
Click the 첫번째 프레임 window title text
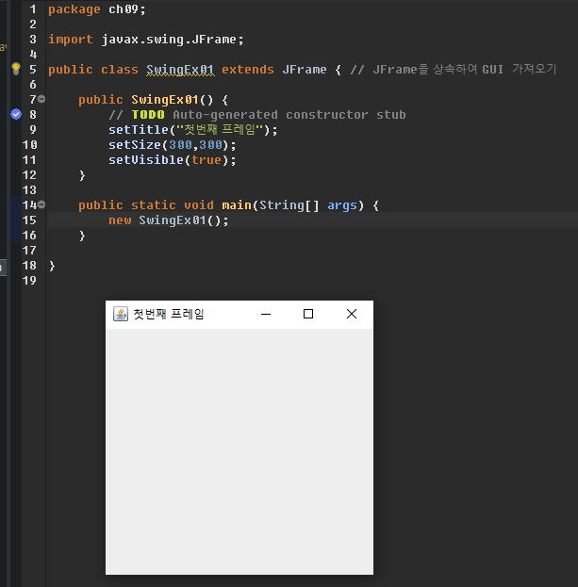169,314
